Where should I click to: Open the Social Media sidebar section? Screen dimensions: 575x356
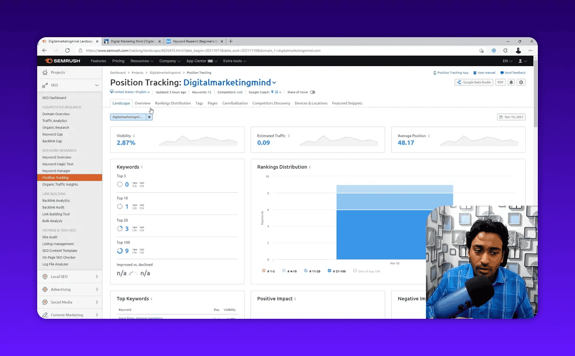[x=61, y=302]
